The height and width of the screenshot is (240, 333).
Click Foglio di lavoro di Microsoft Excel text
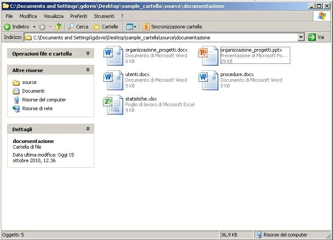click(160, 104)
